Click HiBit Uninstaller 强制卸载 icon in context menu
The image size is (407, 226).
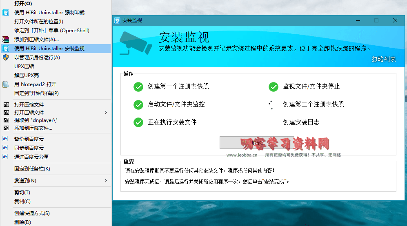6,13
